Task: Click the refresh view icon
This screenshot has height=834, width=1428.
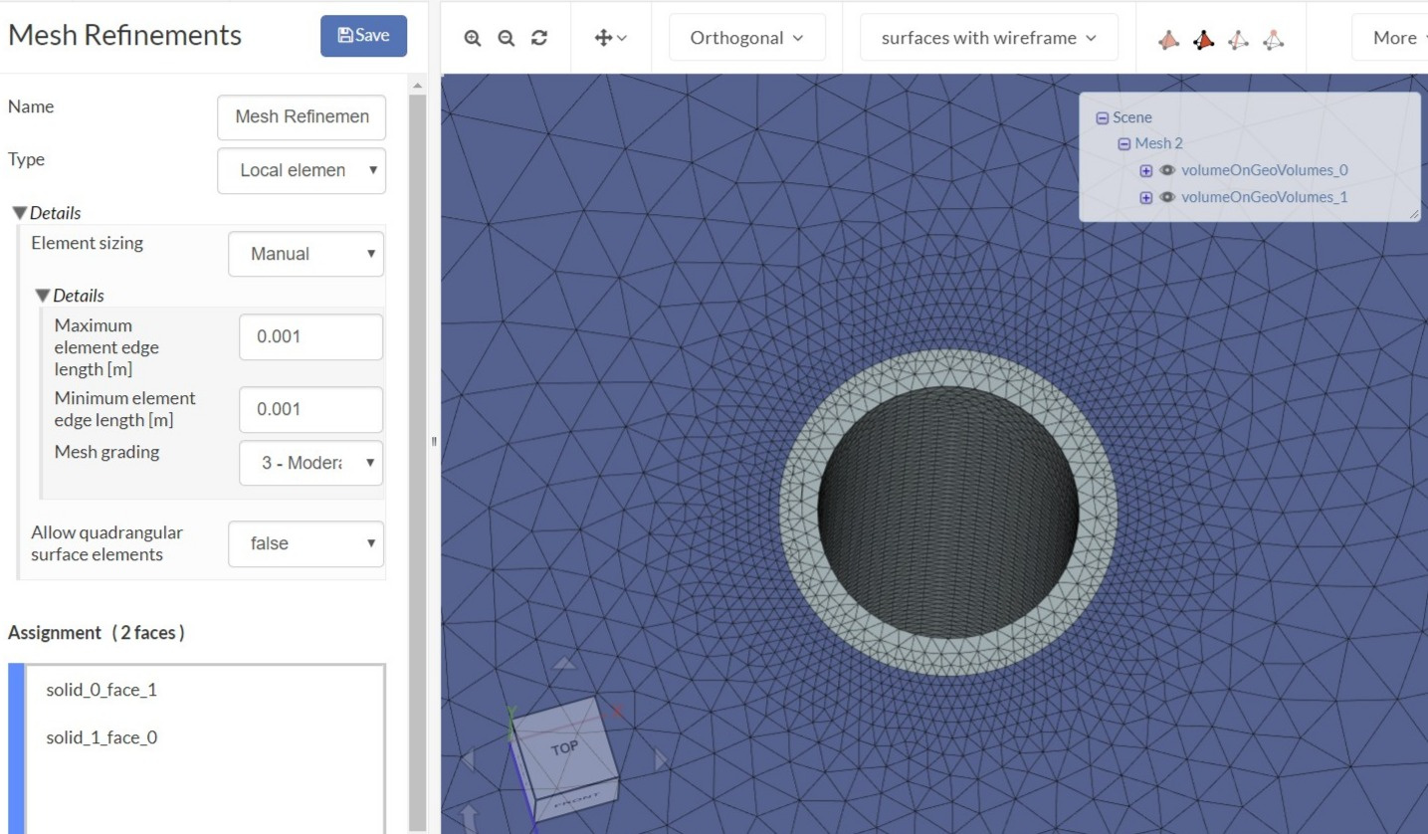Action: click(x=538, y=37)
